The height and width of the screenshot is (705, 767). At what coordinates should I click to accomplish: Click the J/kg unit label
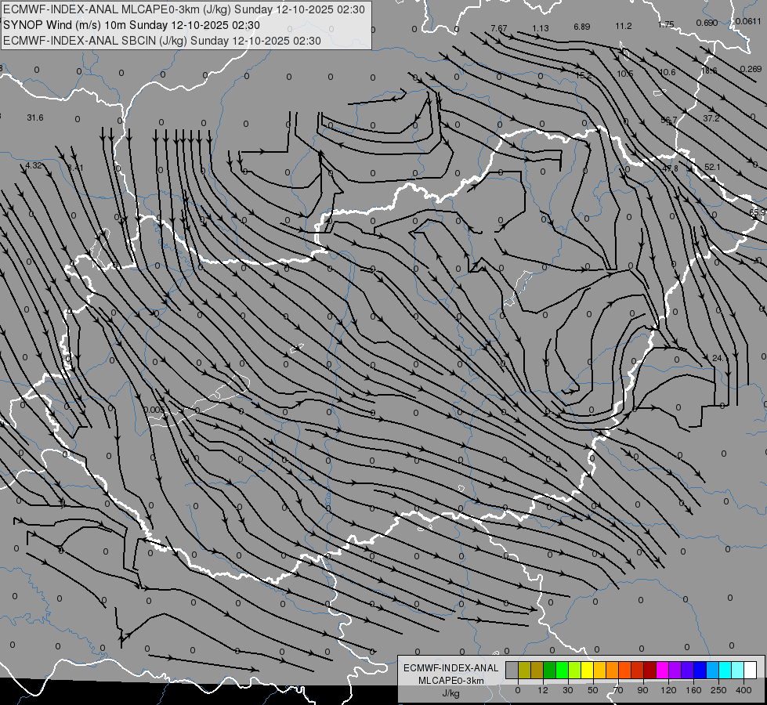(451, 693)
